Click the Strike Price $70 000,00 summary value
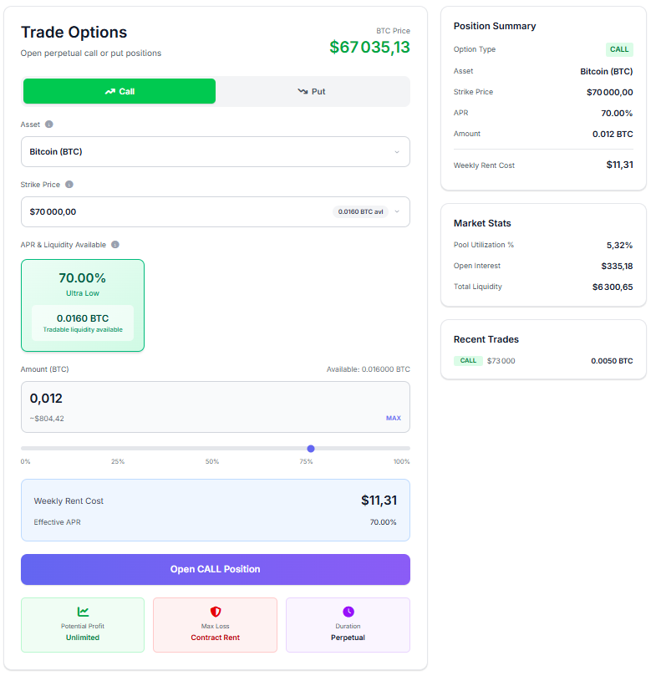This screenshot has width=656, height=676. coord(609,92)
